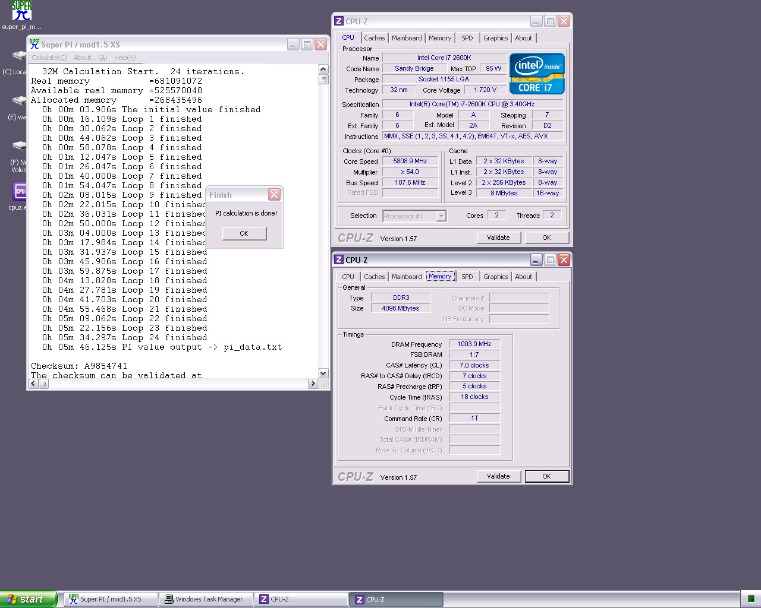The width and height of the screenshot is (761, 608).
Task: Click the Super PI title bar icon
Action: (34, 45)
